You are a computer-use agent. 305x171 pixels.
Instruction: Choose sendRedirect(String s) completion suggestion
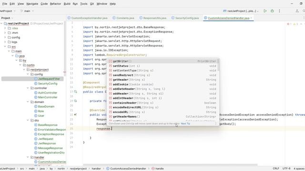pos(163,75)
